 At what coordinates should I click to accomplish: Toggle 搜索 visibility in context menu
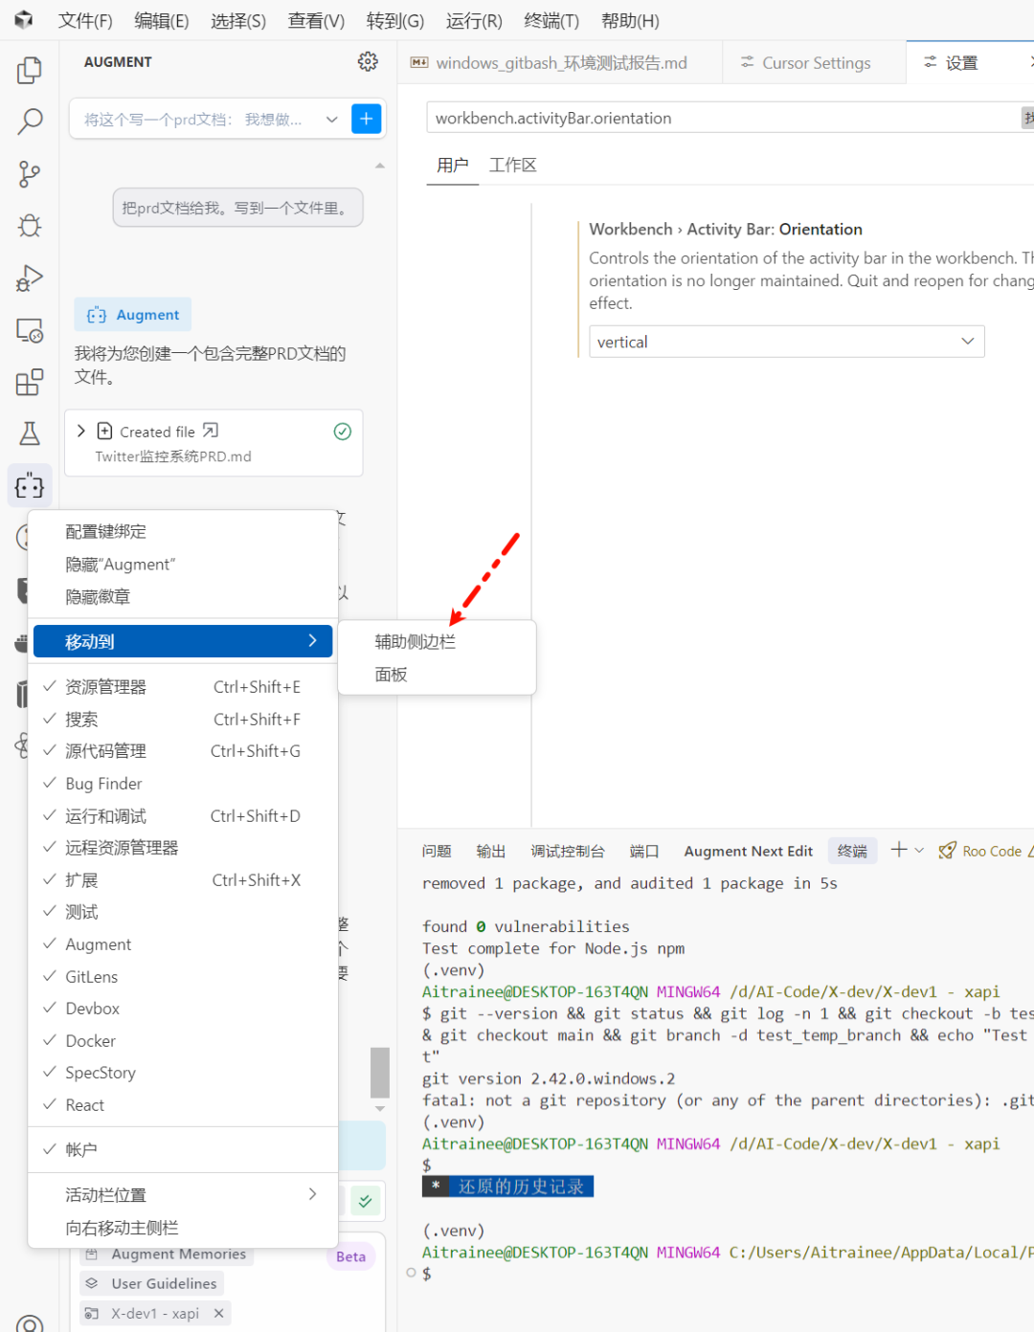coord(183,719)
